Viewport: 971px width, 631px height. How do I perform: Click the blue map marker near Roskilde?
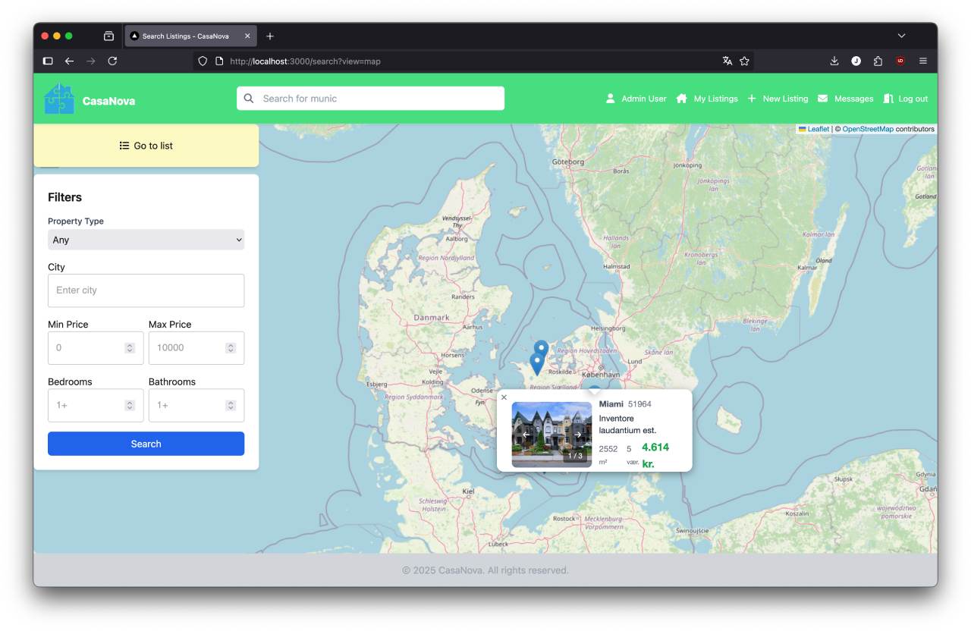point(537,363)
